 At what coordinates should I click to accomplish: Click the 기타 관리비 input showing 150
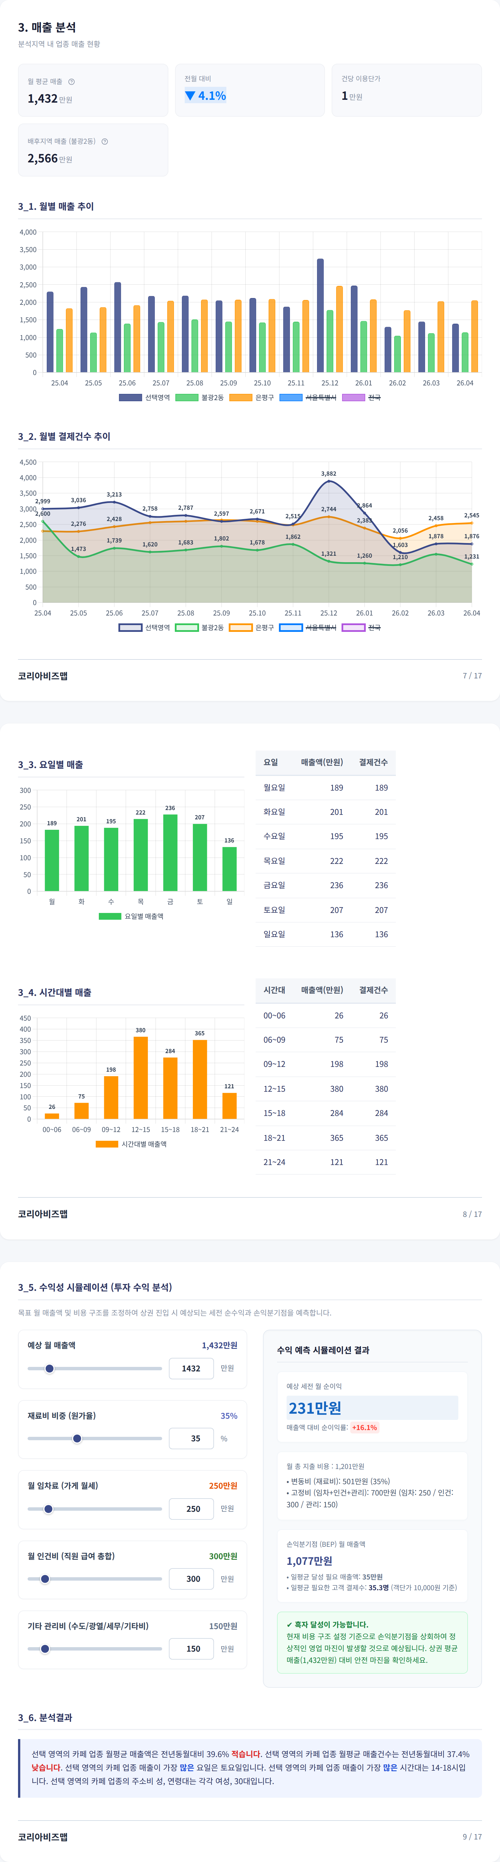191,1649
